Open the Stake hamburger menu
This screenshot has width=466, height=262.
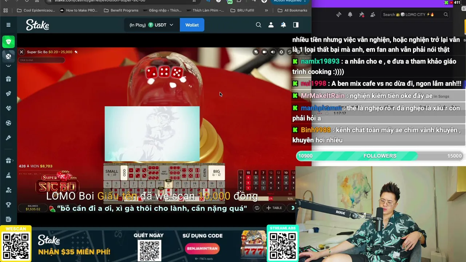tap(8, 25)
